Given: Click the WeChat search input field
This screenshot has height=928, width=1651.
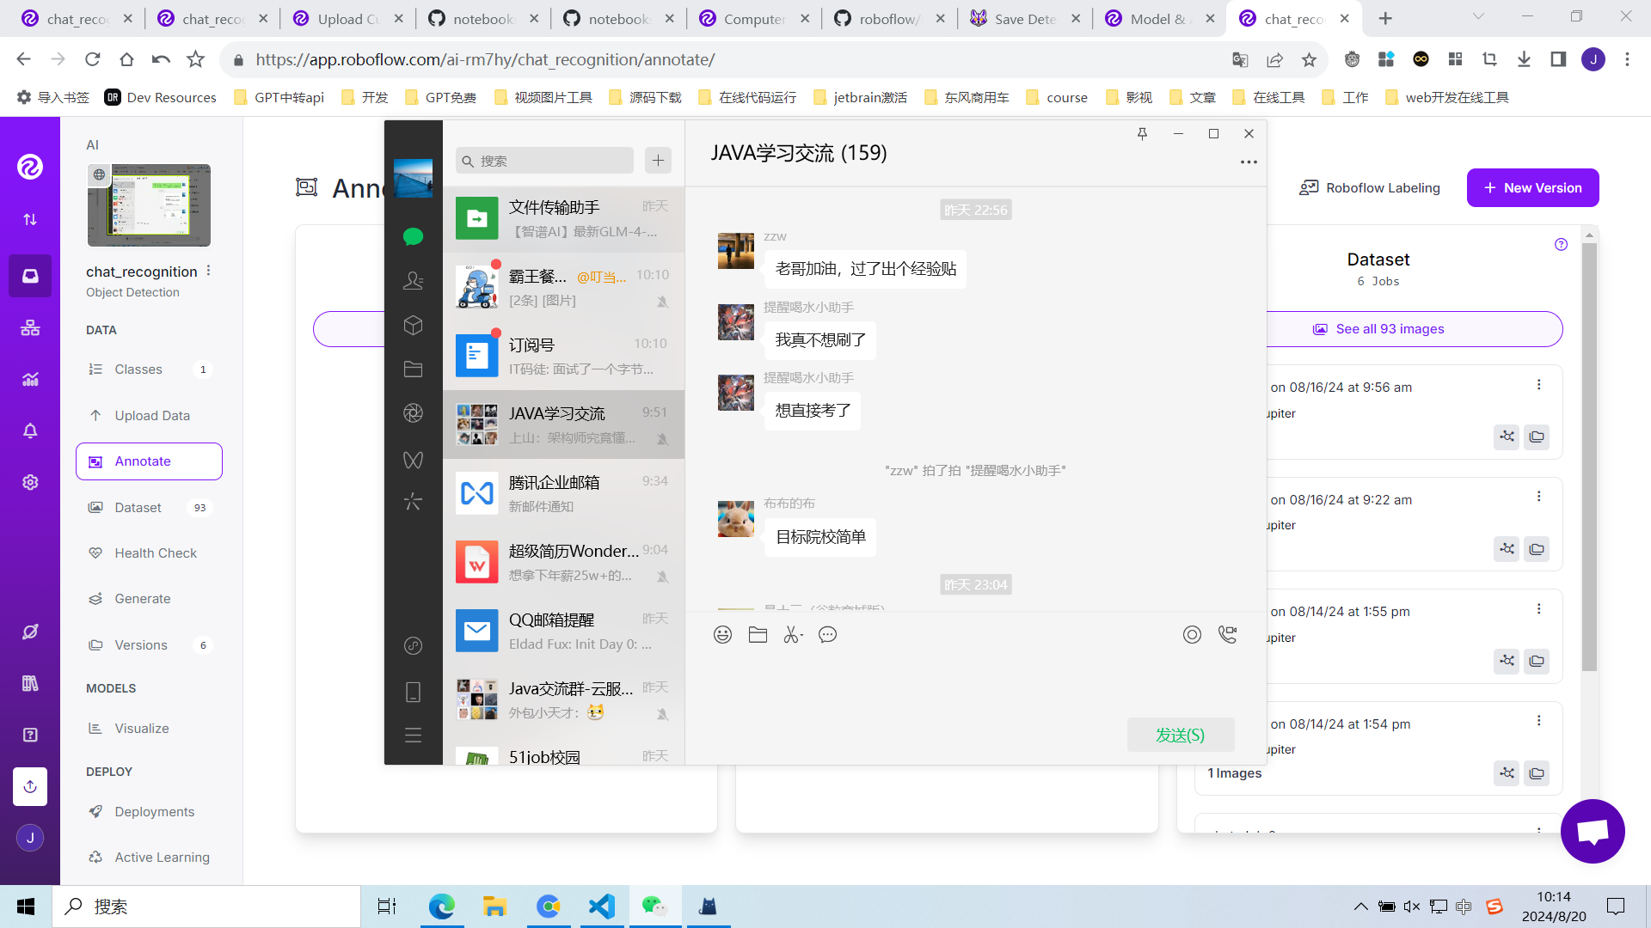Looking at the screenshot, I should (x=550, y=161).
